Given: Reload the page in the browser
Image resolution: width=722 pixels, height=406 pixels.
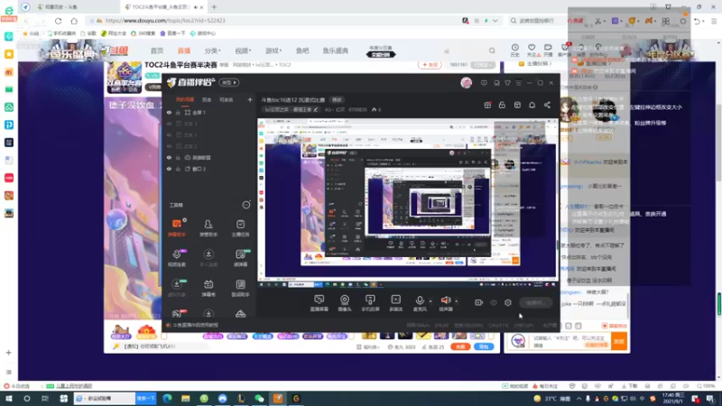Looking at the screenshot, I should [58, 21].
